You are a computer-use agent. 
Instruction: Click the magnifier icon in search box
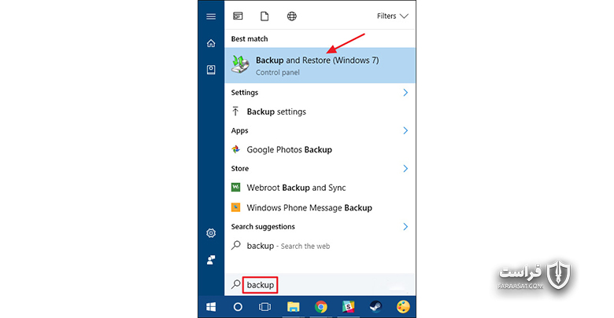click(x=235, y=284)
